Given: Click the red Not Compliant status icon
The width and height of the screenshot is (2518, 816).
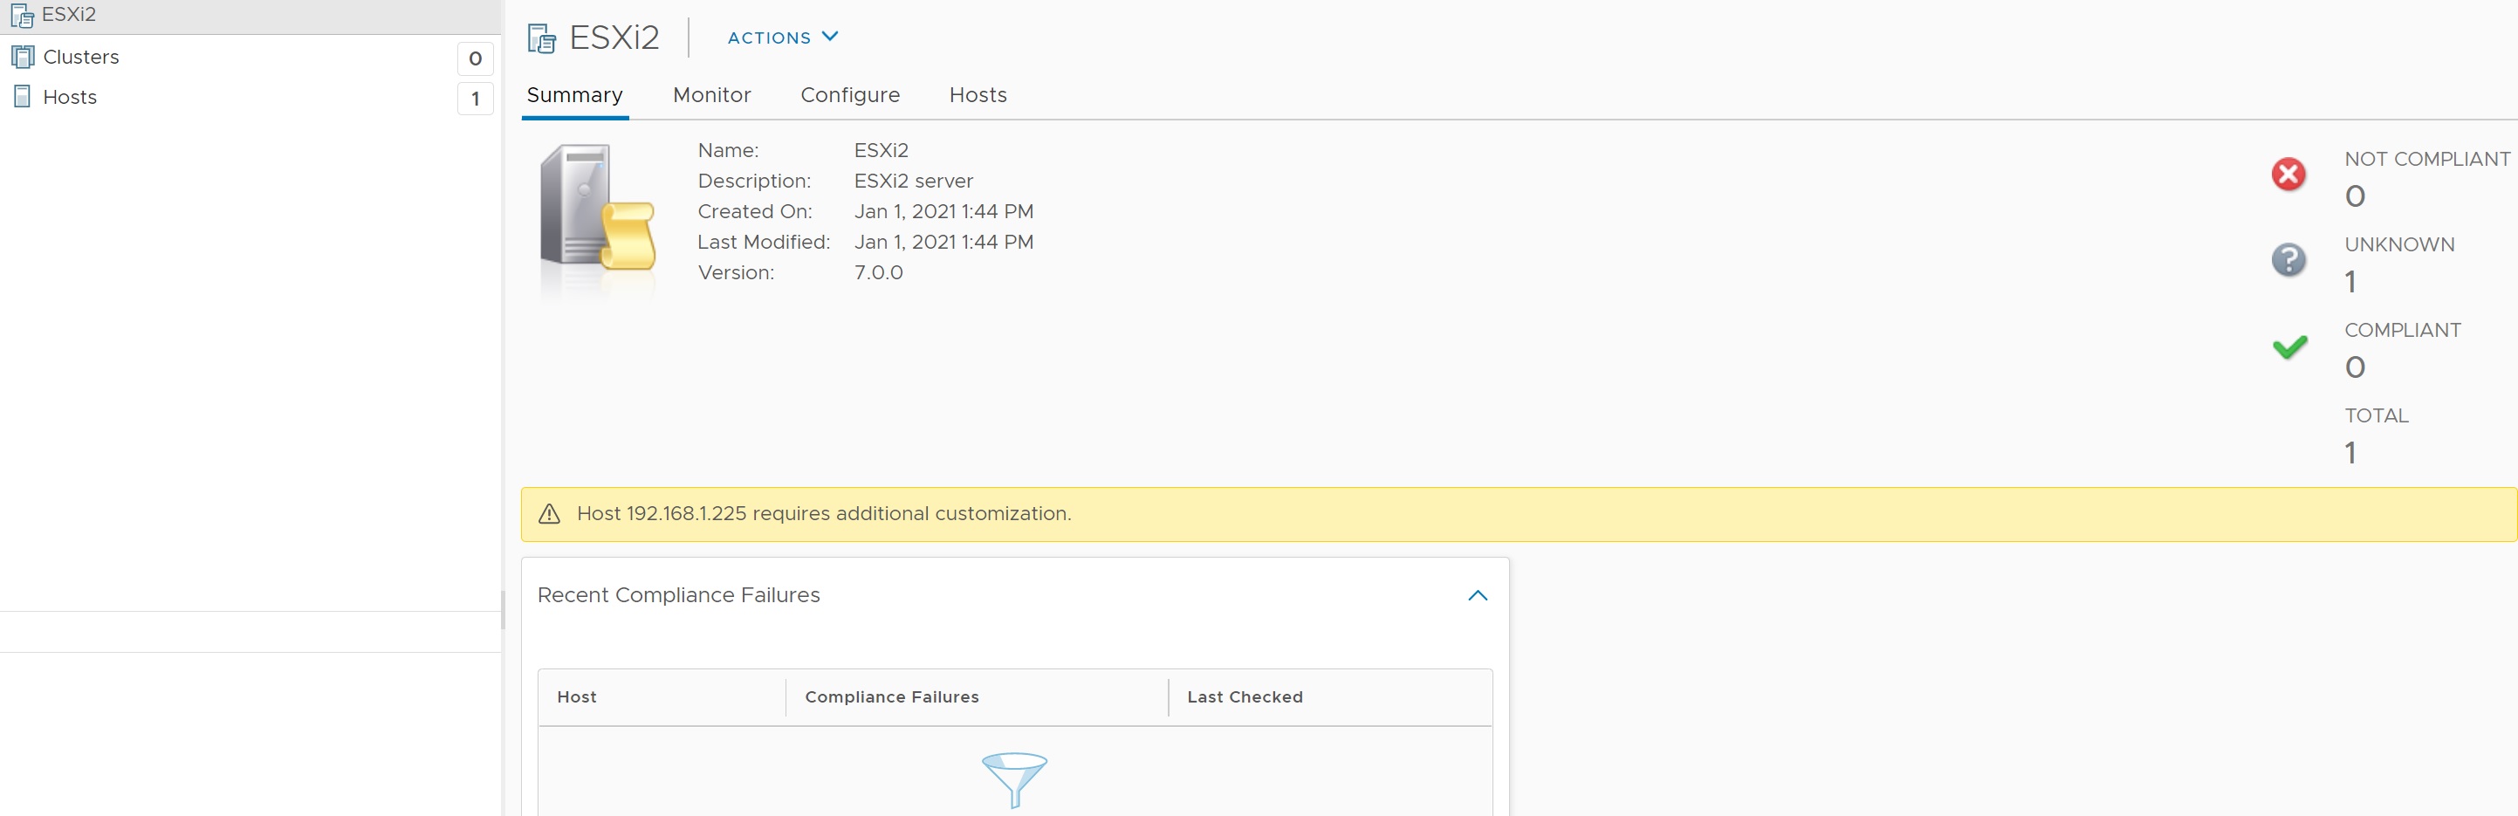Looking at the screenshot, I should point(2288,175).
